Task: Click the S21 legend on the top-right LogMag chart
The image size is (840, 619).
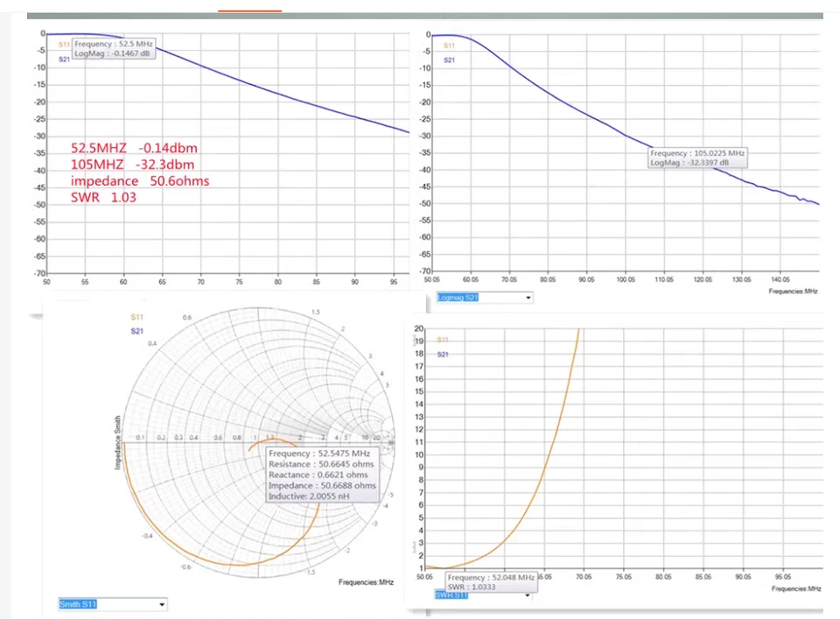Action: tap(448, 60)
